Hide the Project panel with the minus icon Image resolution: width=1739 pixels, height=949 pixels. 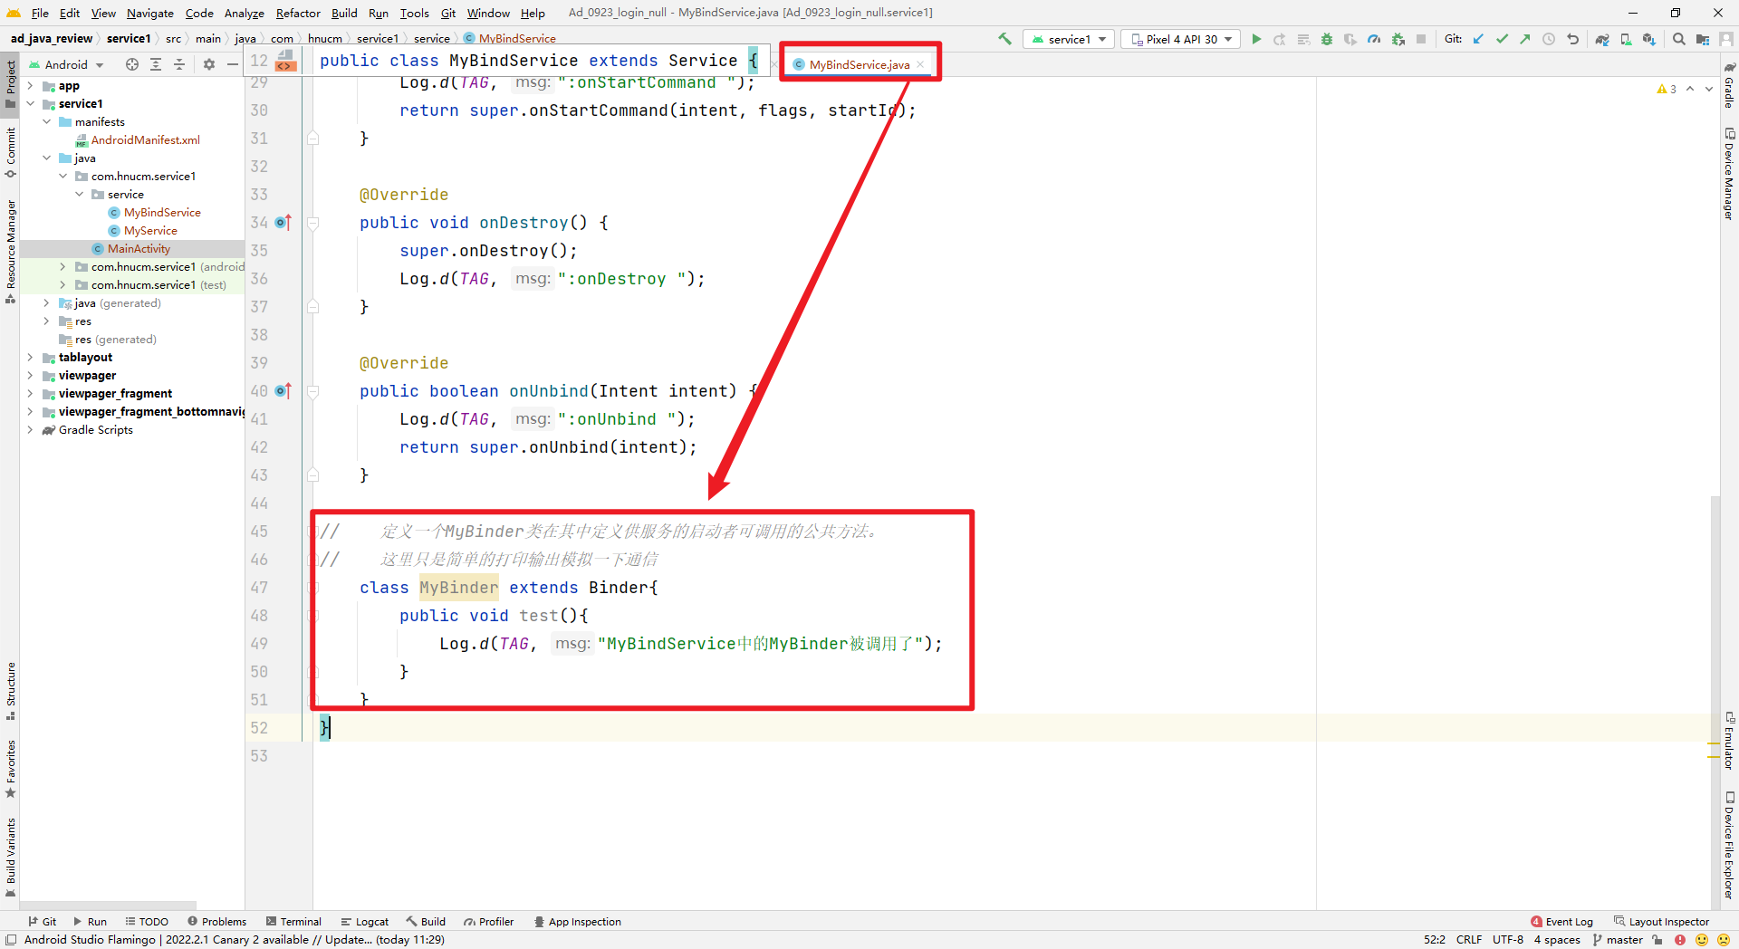pos(233,64)
